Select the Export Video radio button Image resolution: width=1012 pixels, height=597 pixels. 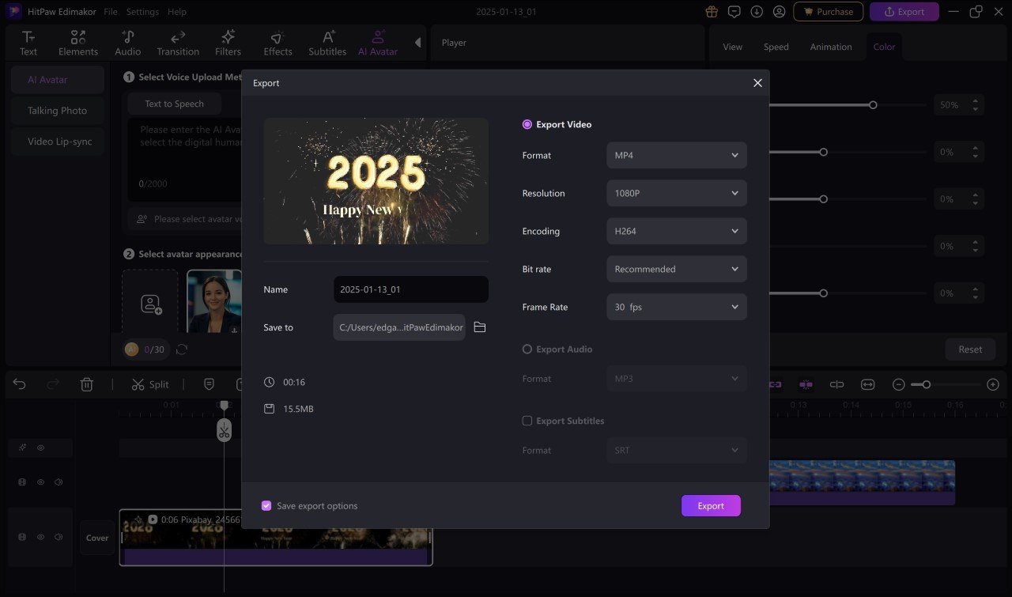527,124
